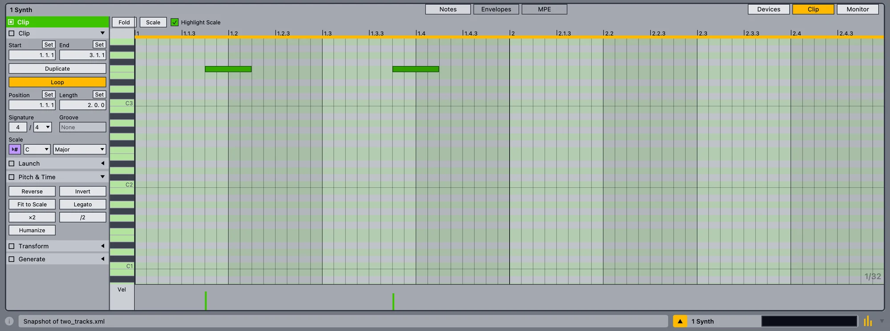
Task: Click the Scale button beside Fold
Action: coord(153,22)
